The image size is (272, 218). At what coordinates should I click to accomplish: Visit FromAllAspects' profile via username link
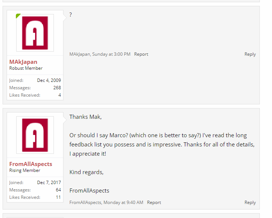click(x=31, y=164)
